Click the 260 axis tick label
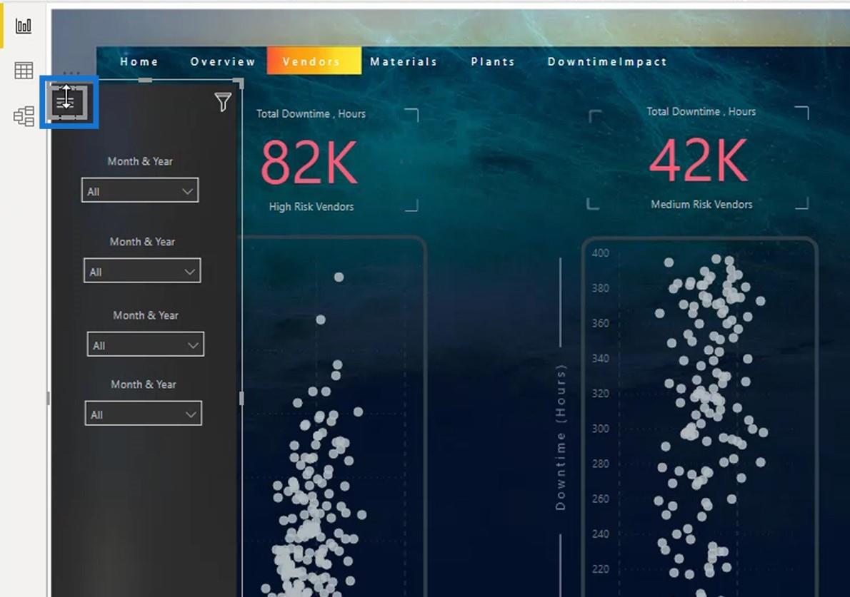The height and width of the screenshot is (597, 850). coord(600,499)
